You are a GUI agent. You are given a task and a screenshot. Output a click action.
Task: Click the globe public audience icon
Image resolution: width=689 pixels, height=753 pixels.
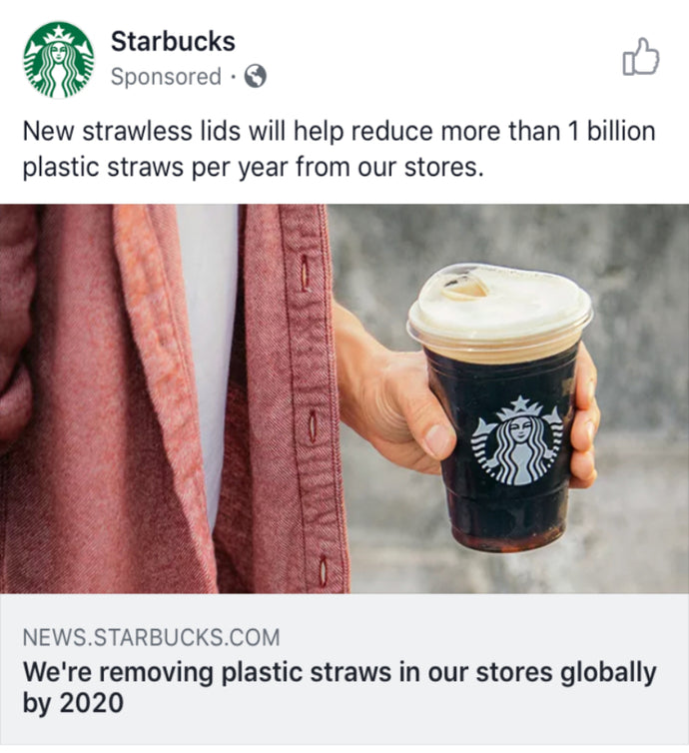(256, 76)
